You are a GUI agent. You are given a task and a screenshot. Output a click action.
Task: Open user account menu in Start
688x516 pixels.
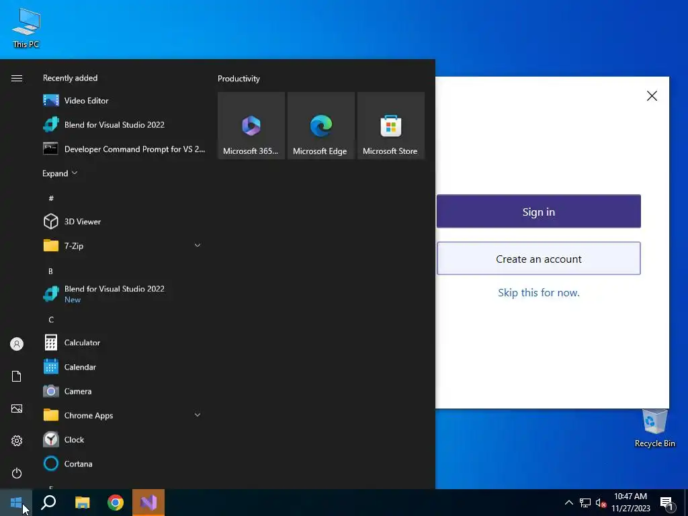(x=17, y=344)
